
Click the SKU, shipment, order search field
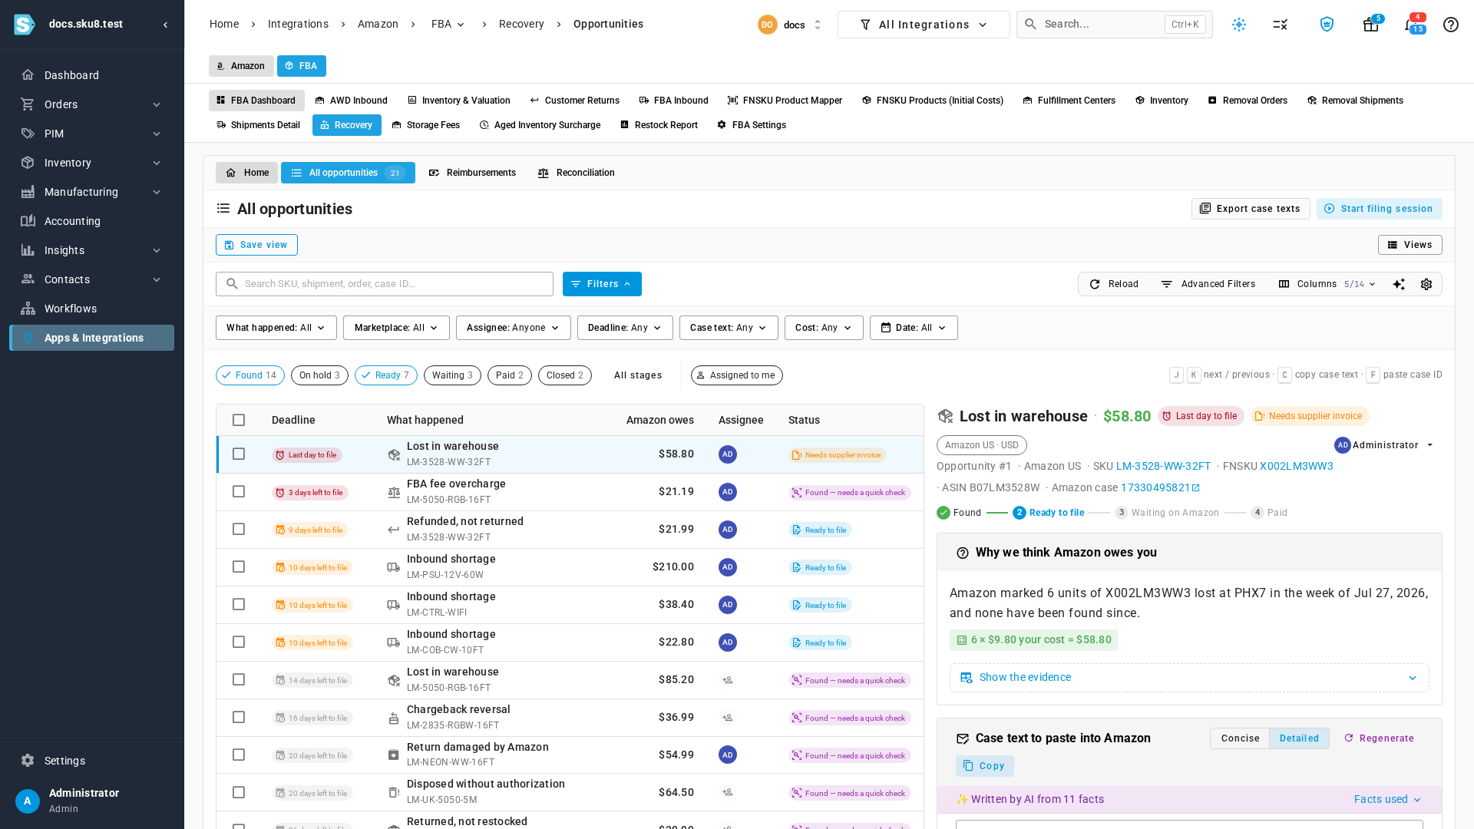click(x=384, y=284)
